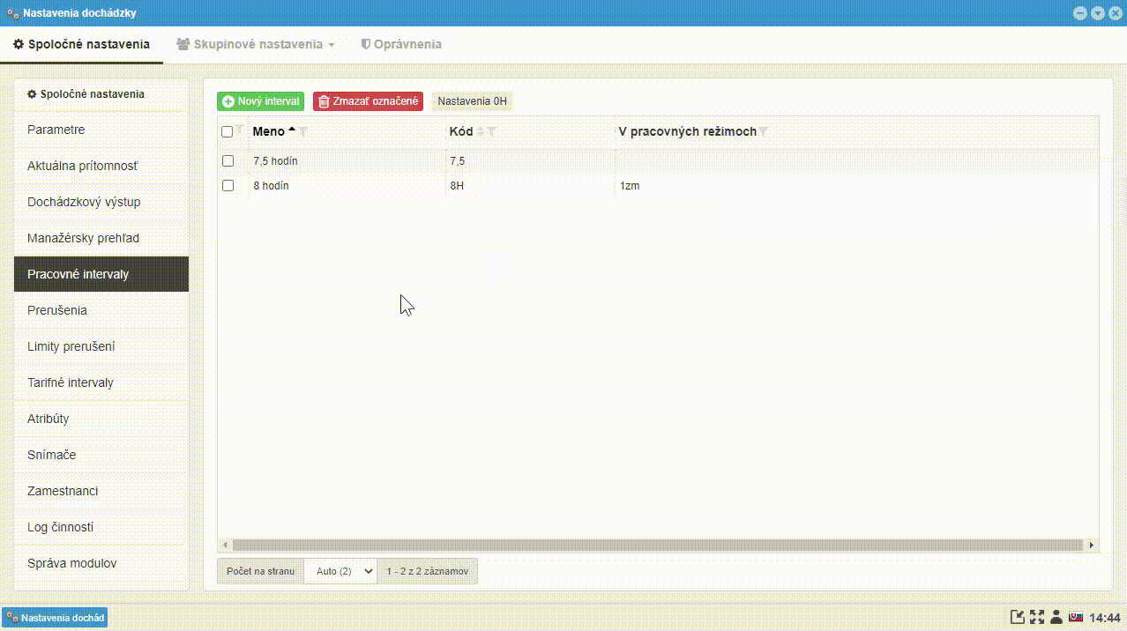Click the filter icon next to Meno column

coord(302,131)
